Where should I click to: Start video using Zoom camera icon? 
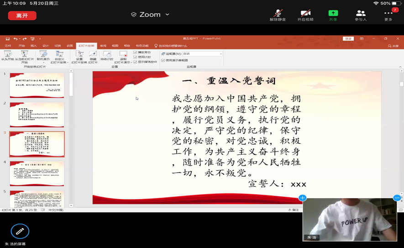point(305,15)
